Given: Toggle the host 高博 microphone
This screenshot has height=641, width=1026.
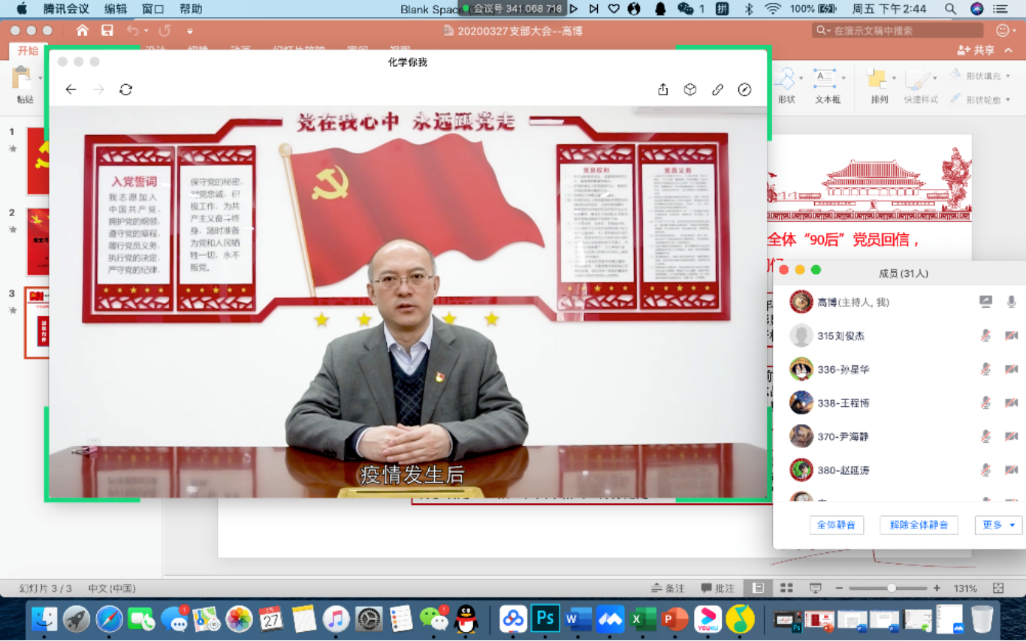Looking at the screenshot, I should (1011, 302).
